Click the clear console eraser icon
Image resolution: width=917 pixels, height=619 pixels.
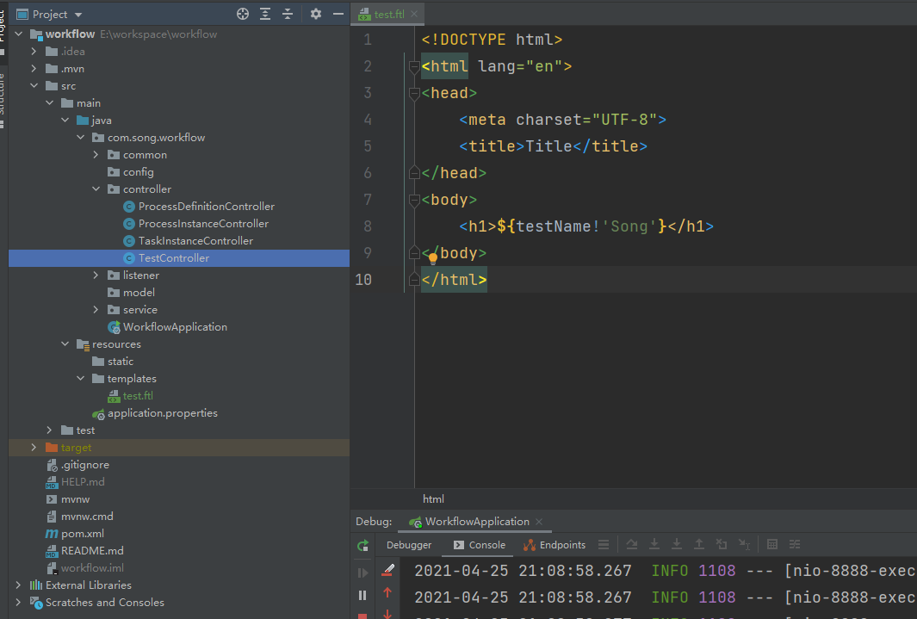point(387,569)
